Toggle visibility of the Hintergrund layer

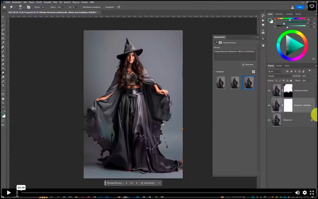pyautogui.click(x=269, y=120)
